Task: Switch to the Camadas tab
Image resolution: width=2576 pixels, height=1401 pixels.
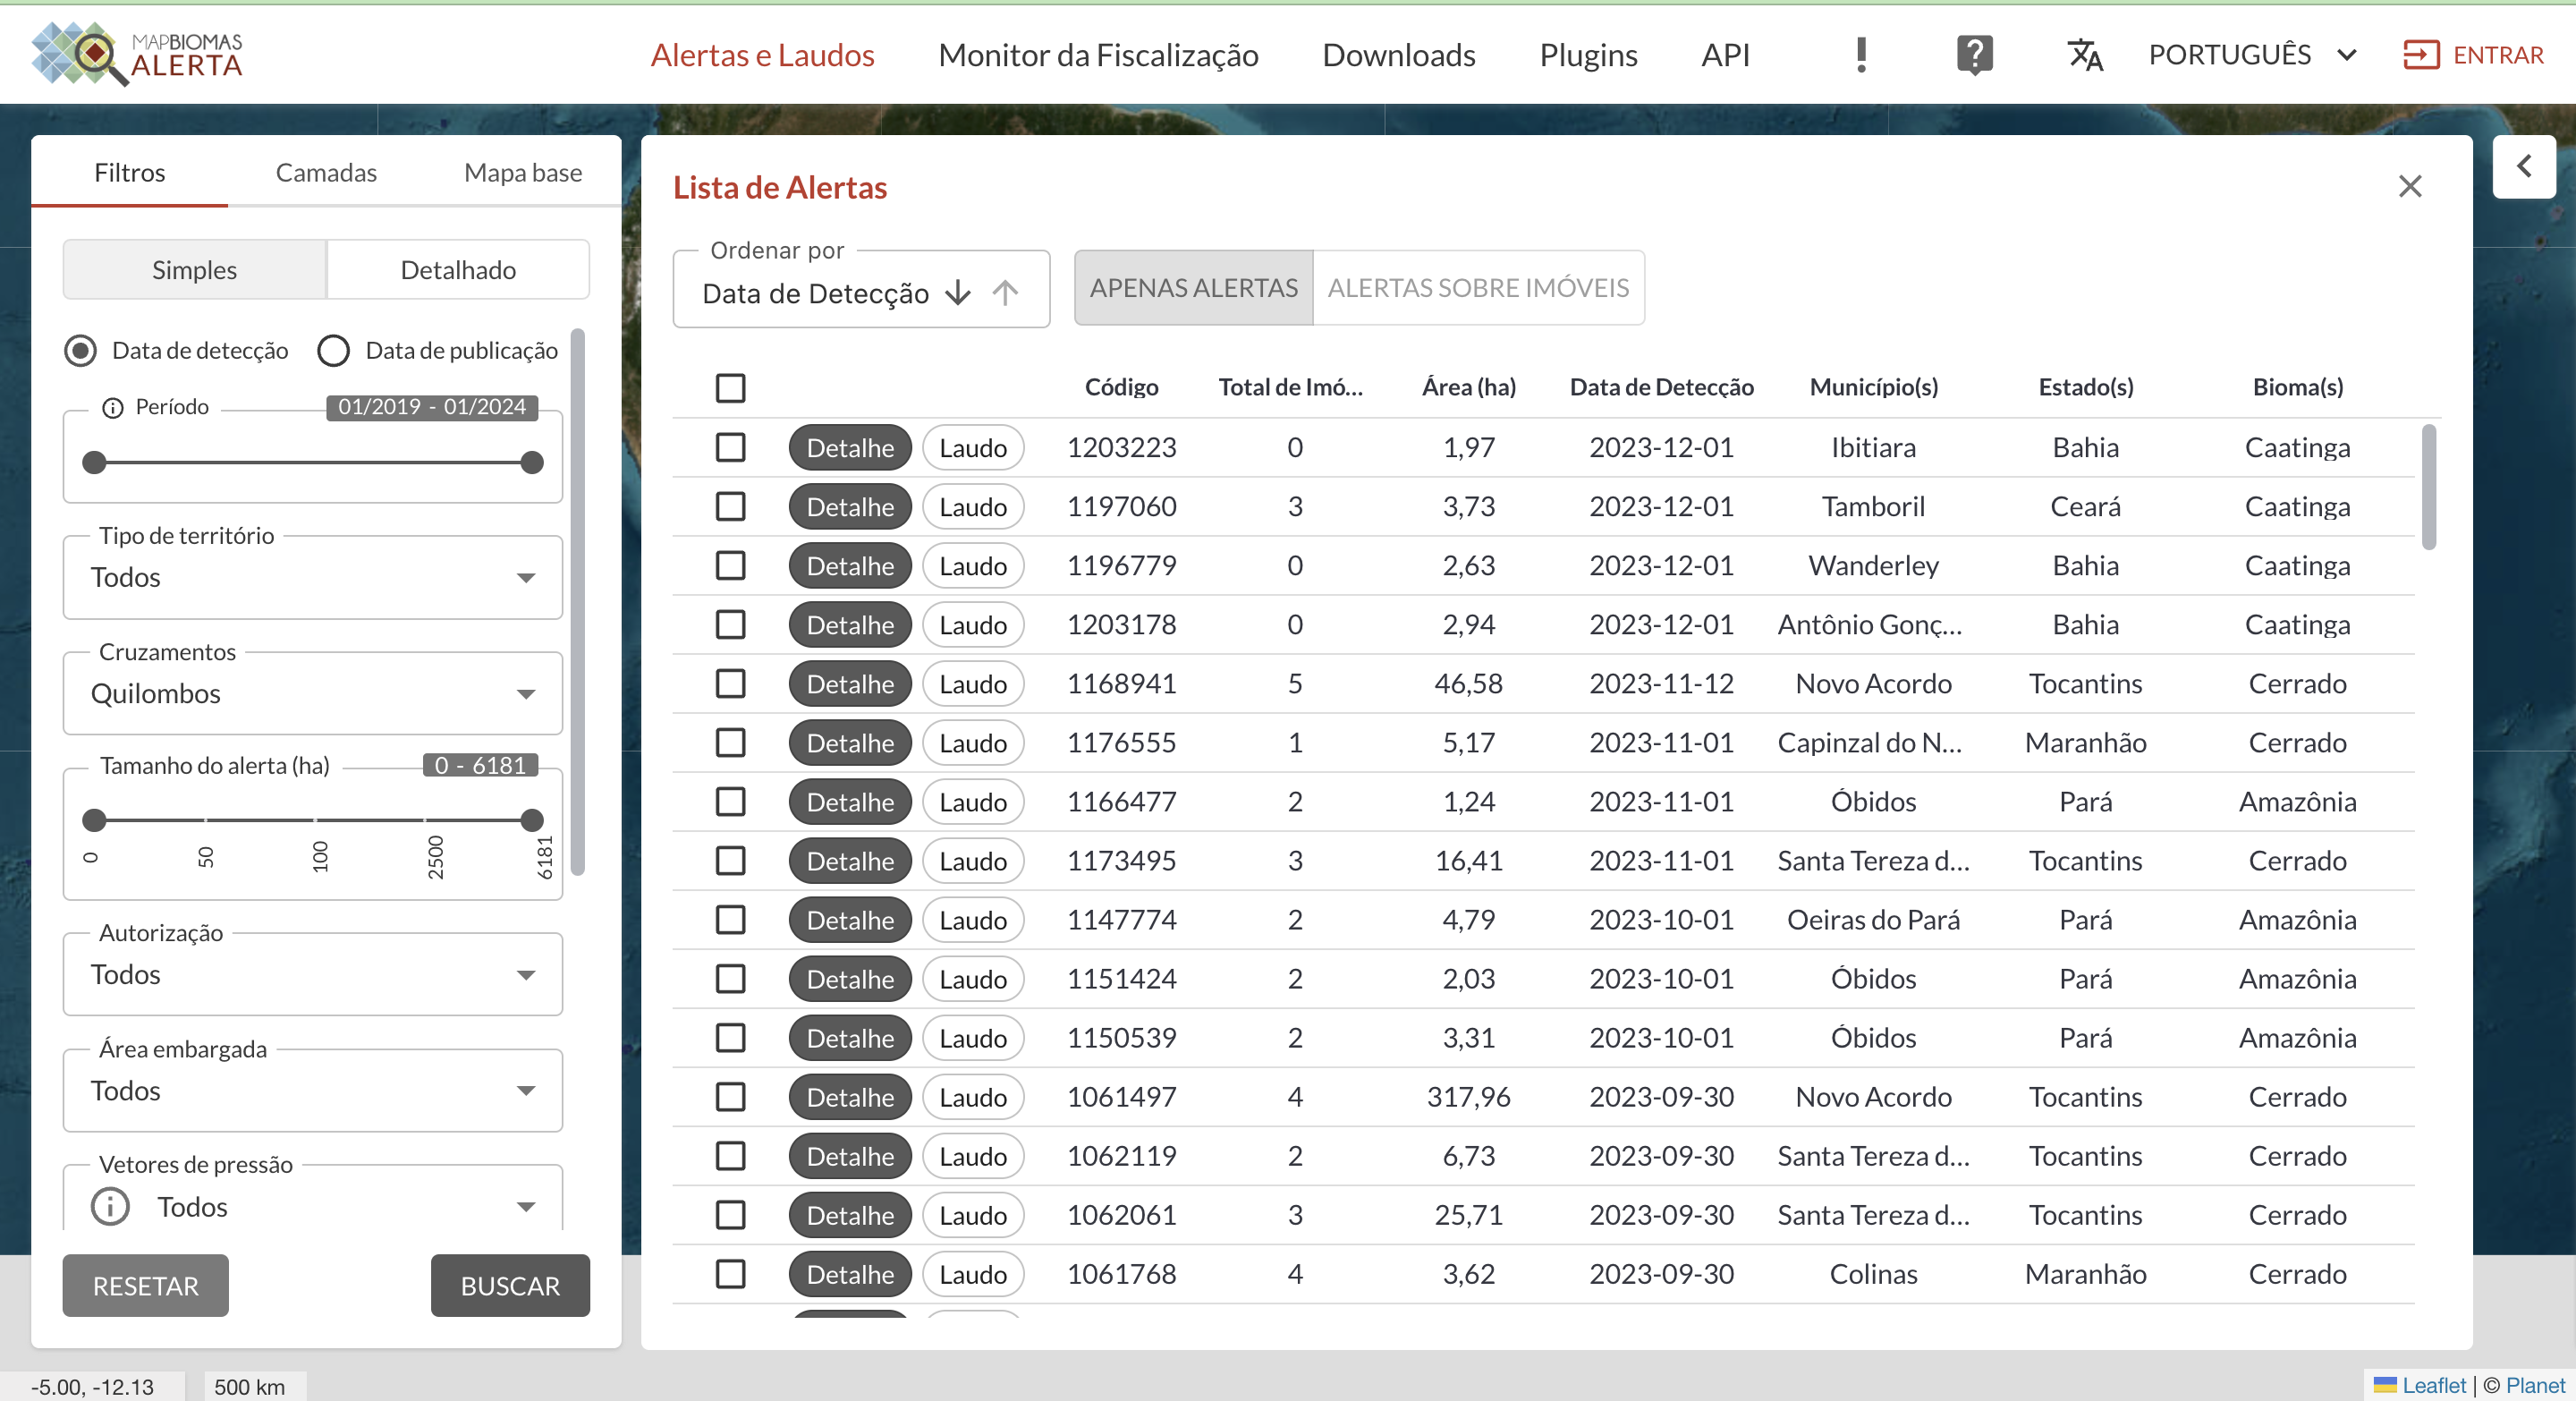Action: coord(326,172)
